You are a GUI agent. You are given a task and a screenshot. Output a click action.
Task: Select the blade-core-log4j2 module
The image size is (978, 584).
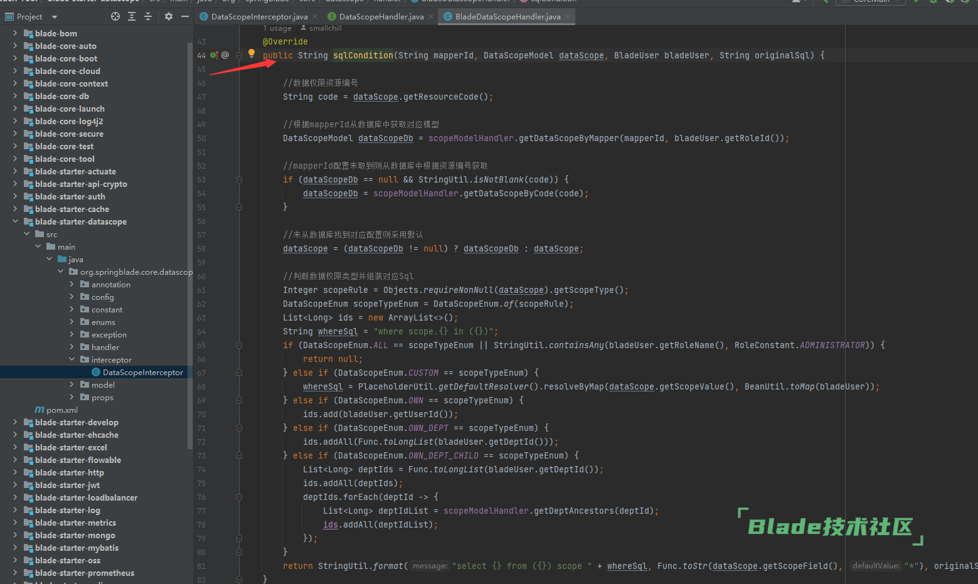click(x=69, y=121)
